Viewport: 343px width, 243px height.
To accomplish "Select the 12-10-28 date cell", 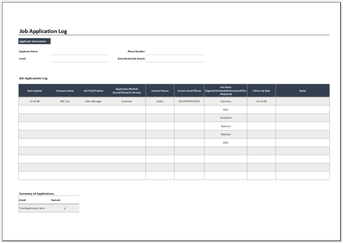I will coord(34,101).
